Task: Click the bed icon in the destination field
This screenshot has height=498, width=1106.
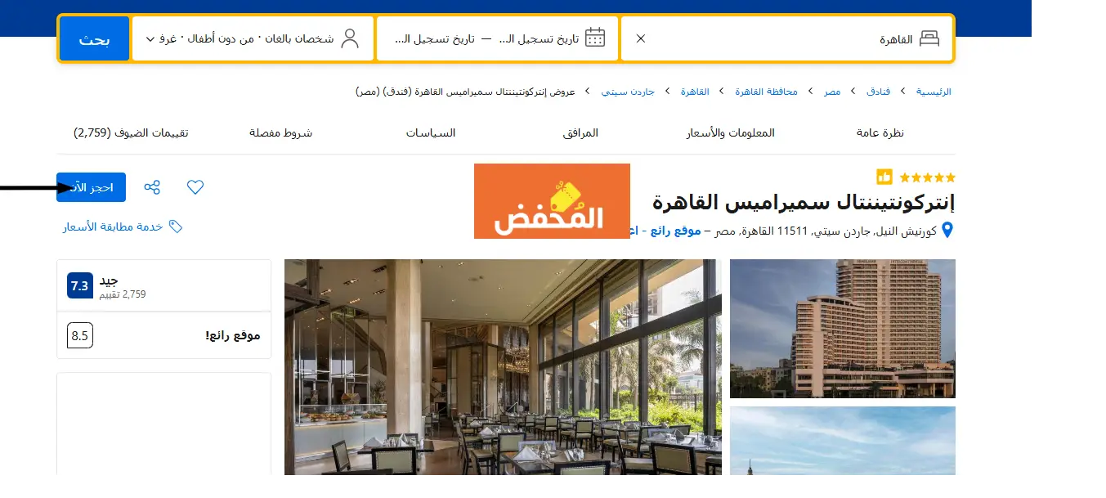Action: (x=929, y=38)
